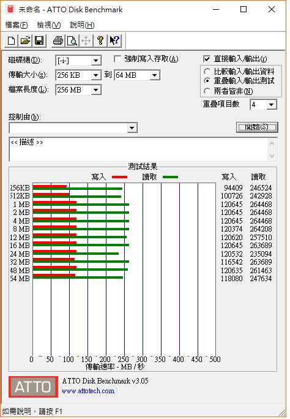The height and width of the screenshot is (419, 290).
Task: Open the 檔案 menu
Action: pyautogui.click(x=17, y=25)
